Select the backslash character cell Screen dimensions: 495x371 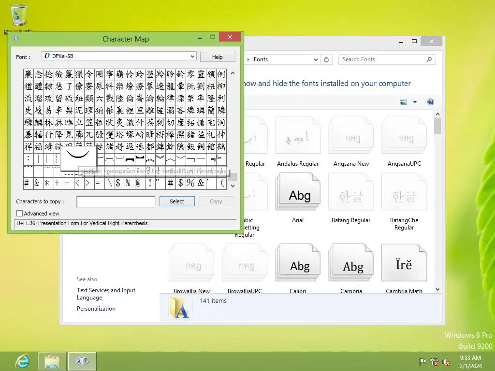coord(109,183)
